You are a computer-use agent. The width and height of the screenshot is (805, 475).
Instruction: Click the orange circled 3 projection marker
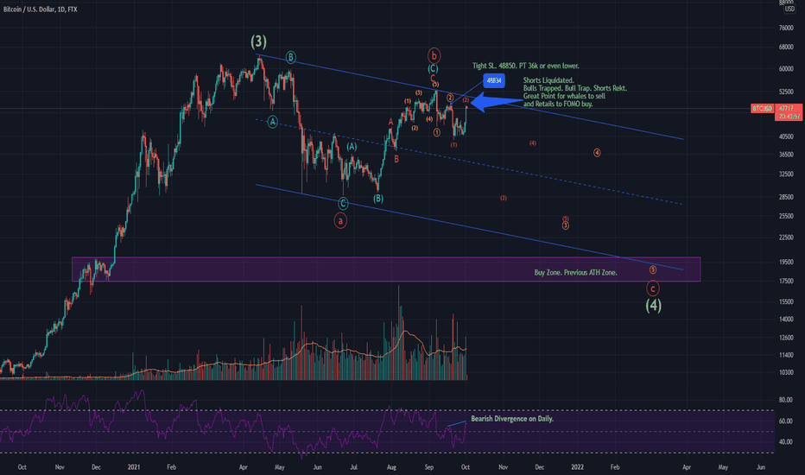tap(565, 225)
